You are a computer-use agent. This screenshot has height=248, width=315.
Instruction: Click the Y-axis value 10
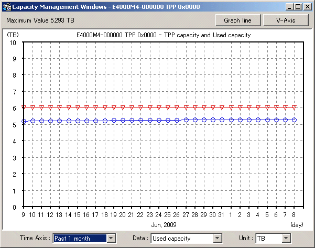[x=13, y=42]
